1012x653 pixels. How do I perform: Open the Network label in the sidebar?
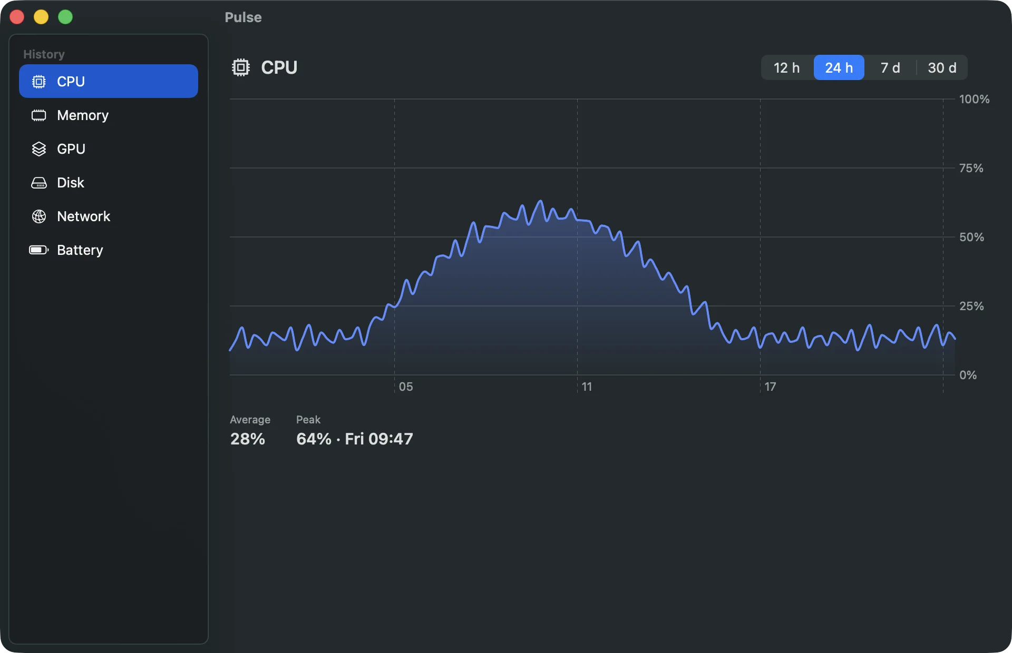click(x=84, y=216)
